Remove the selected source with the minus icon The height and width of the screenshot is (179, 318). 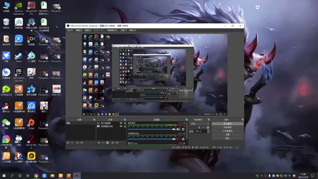103,143
